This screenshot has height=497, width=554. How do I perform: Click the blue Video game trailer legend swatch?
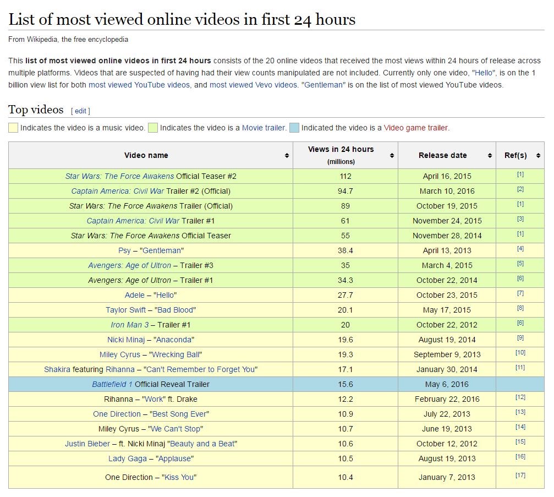pyautogui.click(x=294, y=128)
